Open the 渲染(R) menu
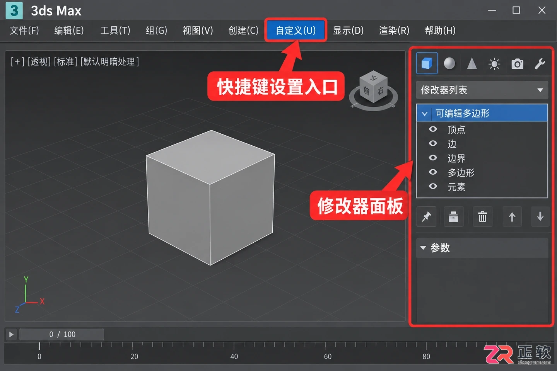This screenshot has height=371, width=557. tap(394, 31)
